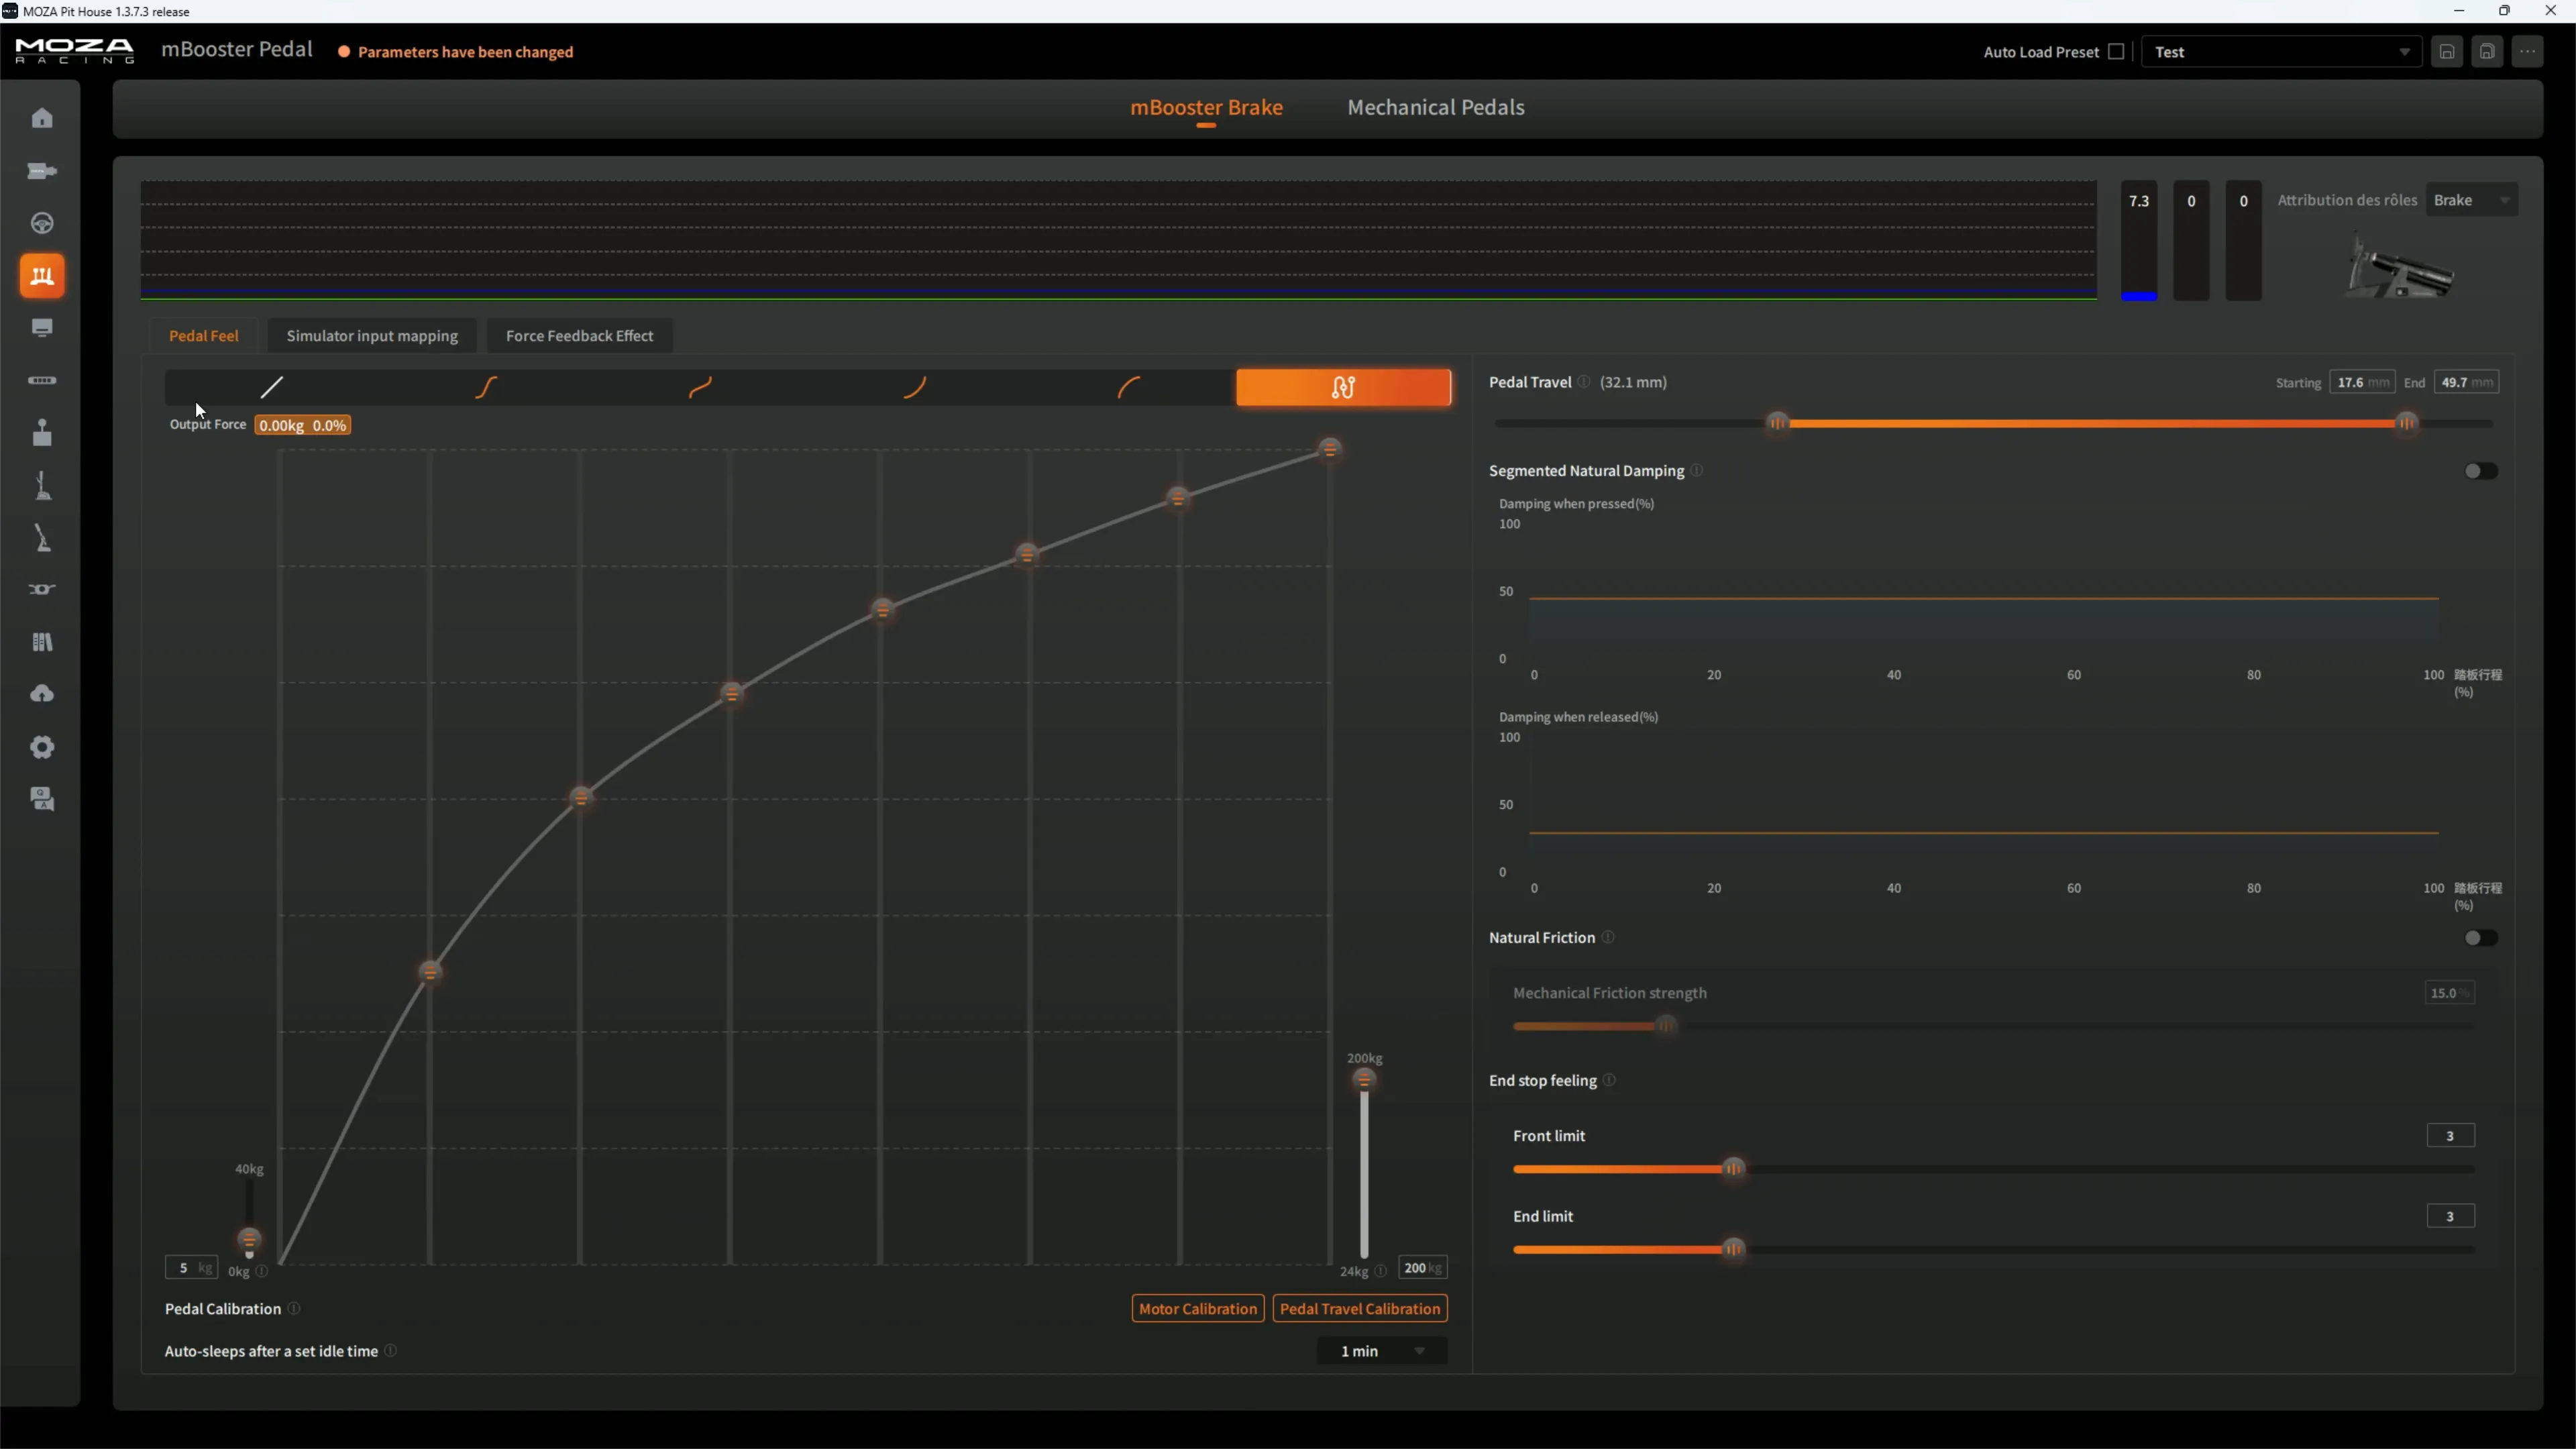
Task: Open the gear settings icon in sidebar
Action: (x=42, y=747)
